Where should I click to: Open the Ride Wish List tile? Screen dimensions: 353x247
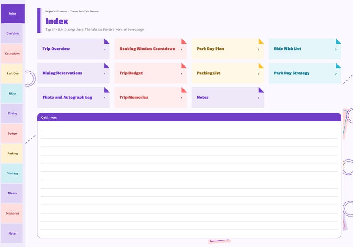pyautogui.click(x=305, y=49)
